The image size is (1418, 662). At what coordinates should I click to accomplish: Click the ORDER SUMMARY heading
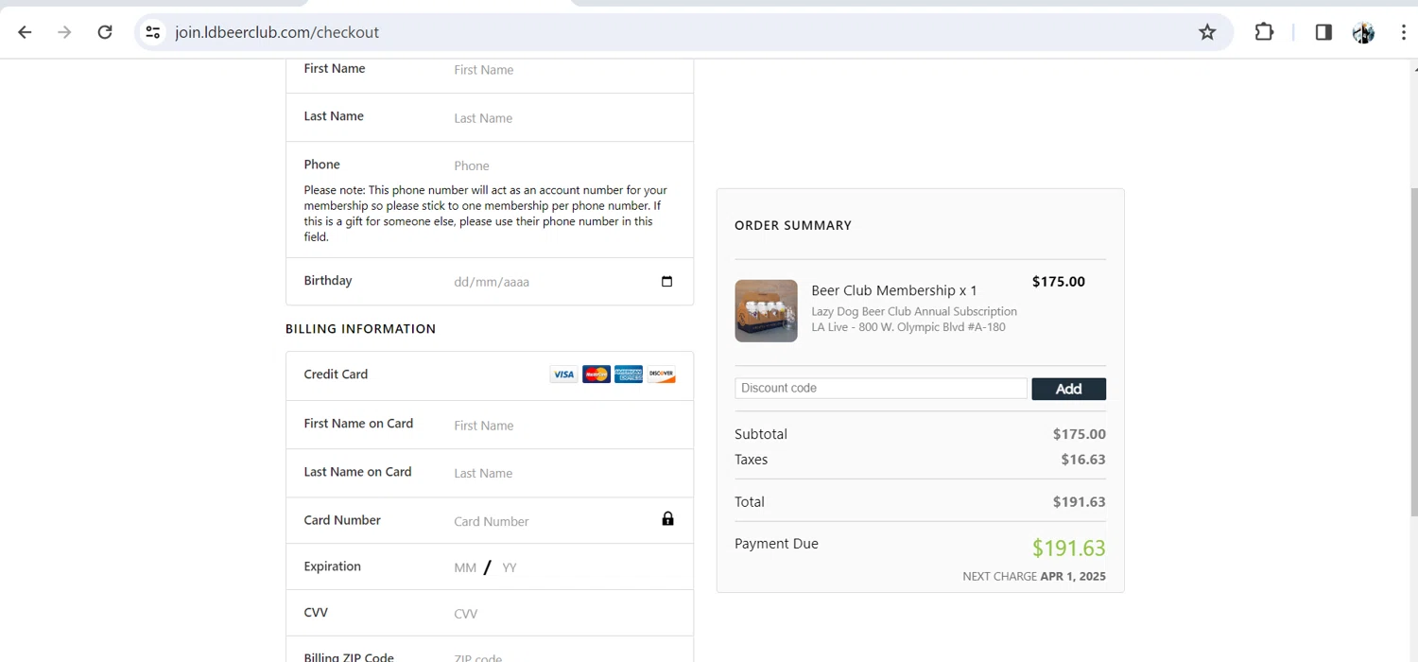tap(793, 225)
